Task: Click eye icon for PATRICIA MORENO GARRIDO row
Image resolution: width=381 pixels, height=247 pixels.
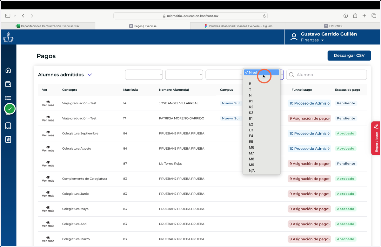Action: click(48, 117)
